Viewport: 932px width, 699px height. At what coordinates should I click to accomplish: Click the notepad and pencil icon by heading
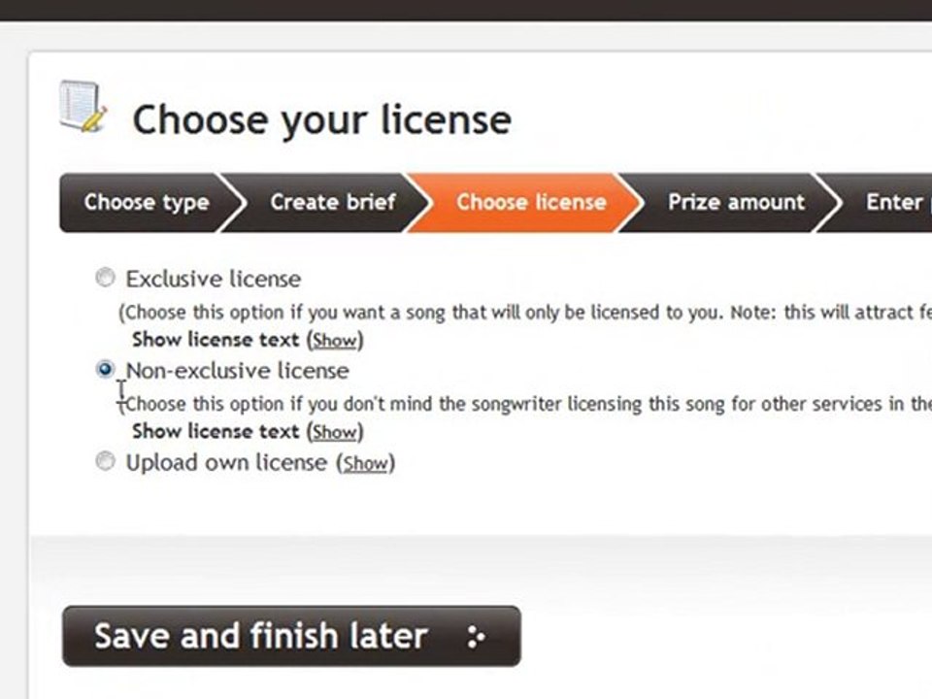tap(83, 106)
